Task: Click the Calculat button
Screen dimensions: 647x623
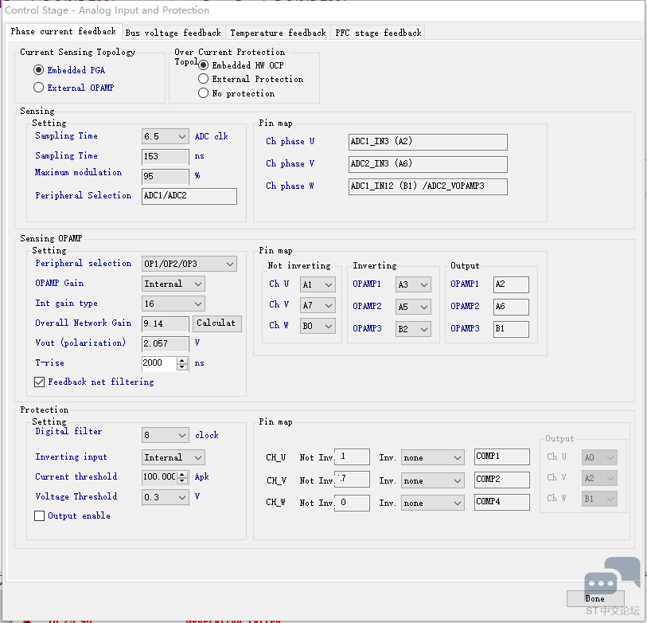Action: tap(216, 323)
